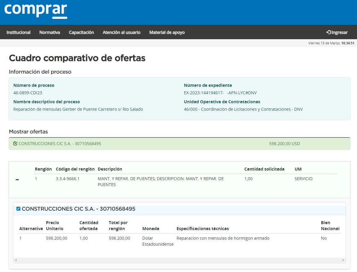Image resolution: width=357 pixels, height=272 pixels.
Task: Open the Normativa menu
Action: pos(50,32)
